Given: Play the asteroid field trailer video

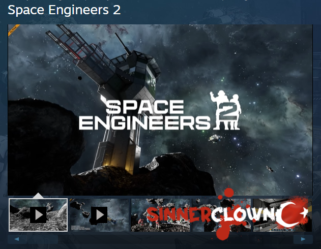Looking at the screenshot, I should pyautogui.click(x=99, y=215).
